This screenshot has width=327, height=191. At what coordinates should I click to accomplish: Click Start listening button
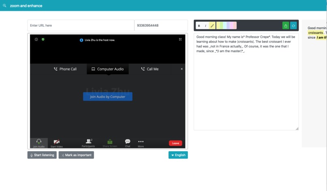pos(42,155)
